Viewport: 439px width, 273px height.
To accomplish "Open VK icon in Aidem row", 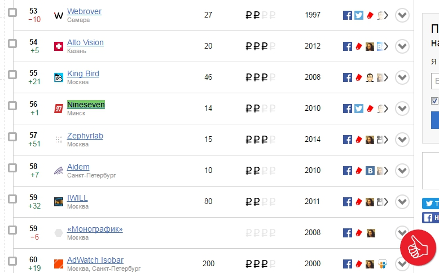I will pos(370,171).
